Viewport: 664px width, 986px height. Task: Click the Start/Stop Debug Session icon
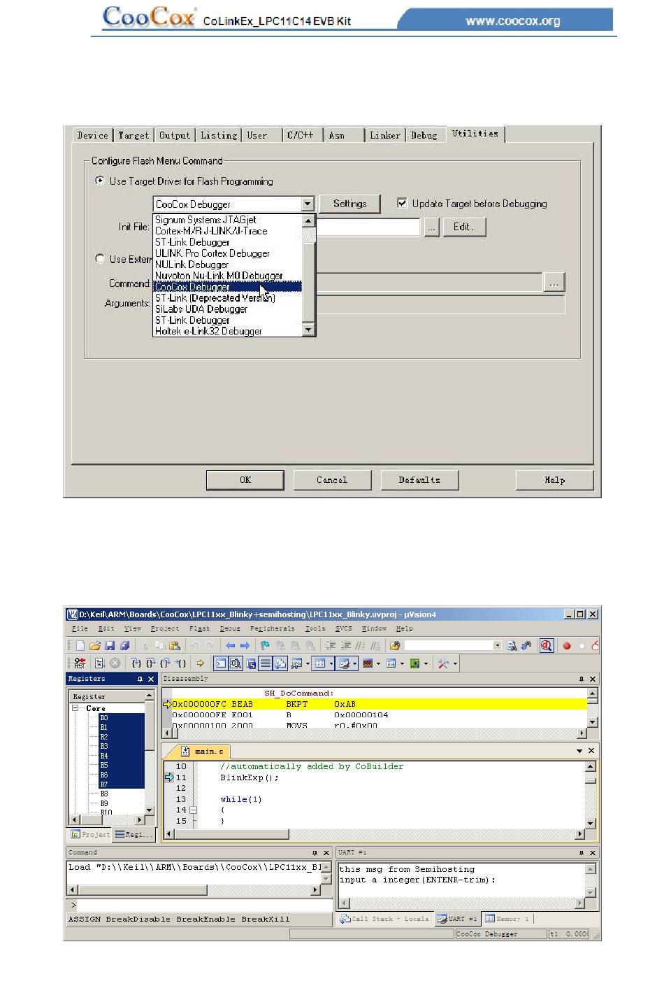pos(546,646)
